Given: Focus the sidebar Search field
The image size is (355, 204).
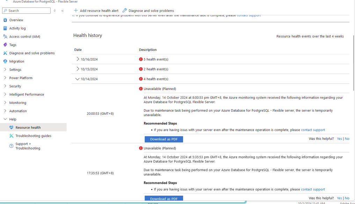Looking at the screenshot, I should (x=26, y=10).
